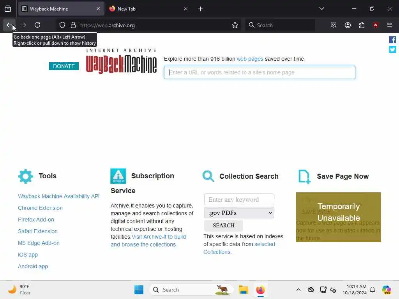Viewport: 399px width, 299px height.
Task: Close the Wayback Machine tab
Action: pyautogui.click(x=98, y=9)
